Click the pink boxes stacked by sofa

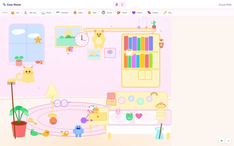point(111,99)
